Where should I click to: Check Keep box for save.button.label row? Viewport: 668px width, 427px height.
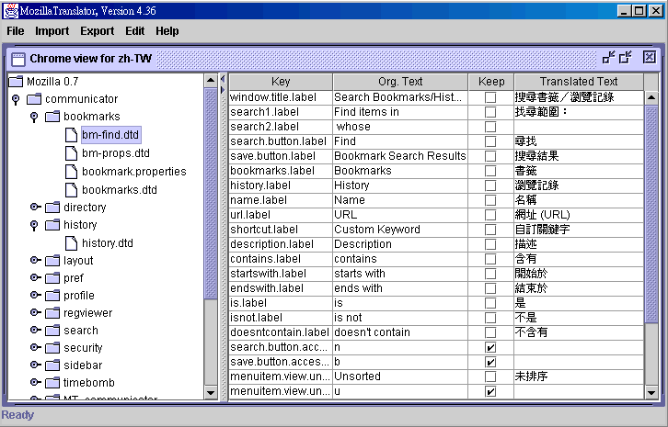click(490, 156)
